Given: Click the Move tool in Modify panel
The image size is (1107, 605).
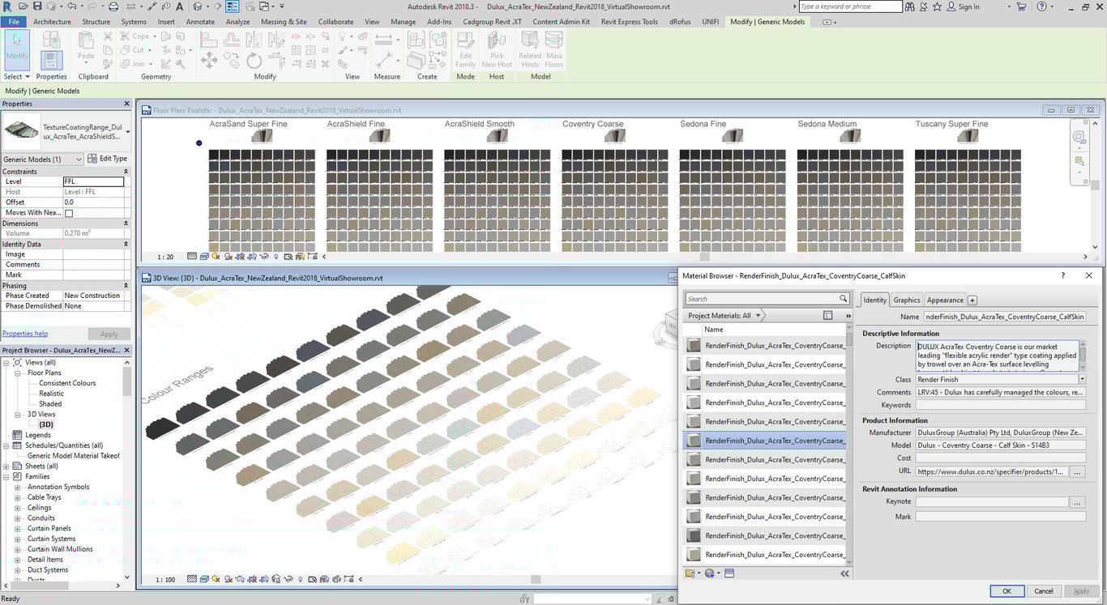Looking at the screenshot, I should [208, 60].
